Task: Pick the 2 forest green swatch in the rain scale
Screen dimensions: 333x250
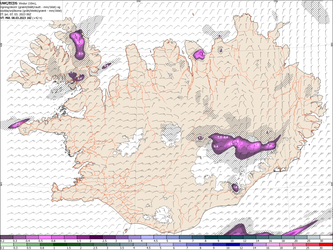Action: tap(87, 245)
